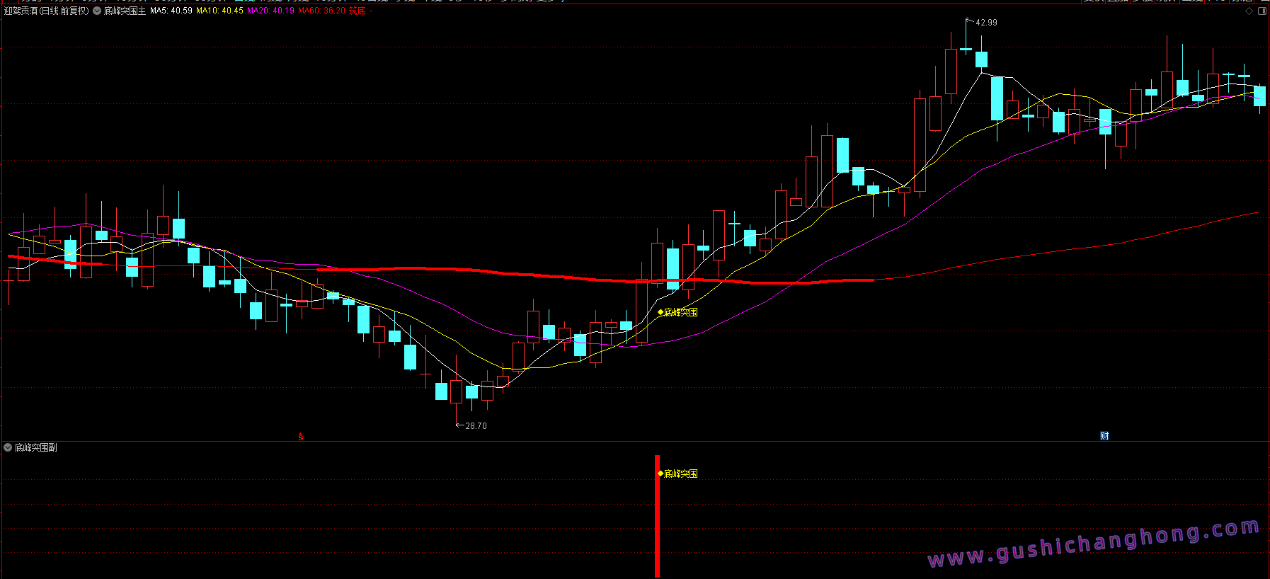Click the 底峰突围主 indicator name

[125, 11]
